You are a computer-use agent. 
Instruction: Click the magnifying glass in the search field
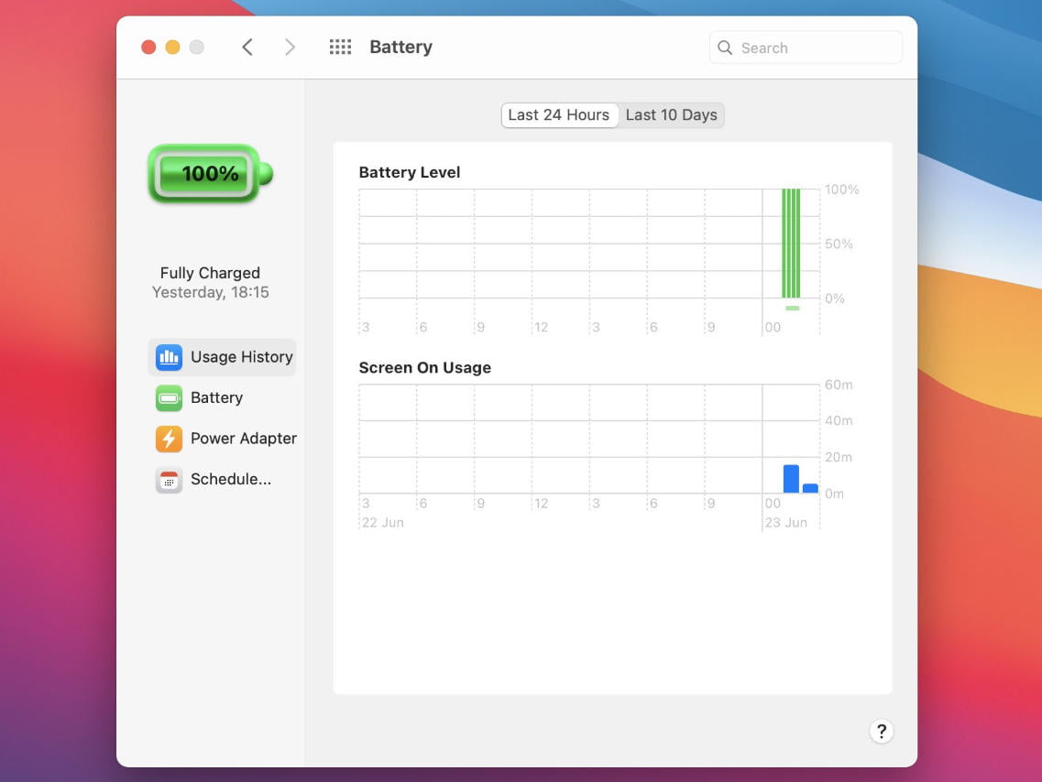(725, 47)
